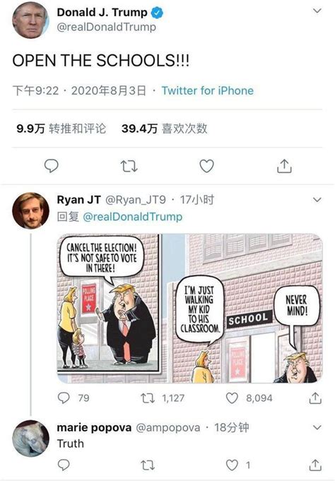Retweet marie popova's Truth comment

tap(147, 465)
